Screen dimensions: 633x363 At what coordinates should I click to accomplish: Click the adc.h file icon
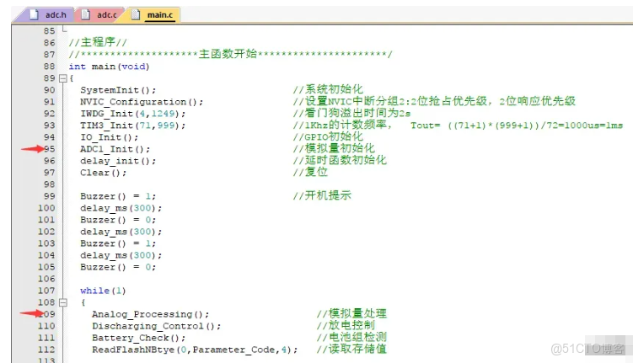(x=35, y=15)
